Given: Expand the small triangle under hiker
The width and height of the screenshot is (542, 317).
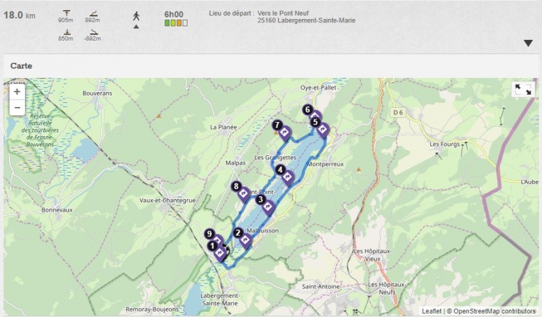Looking at the screenshot, I should 136,26.
